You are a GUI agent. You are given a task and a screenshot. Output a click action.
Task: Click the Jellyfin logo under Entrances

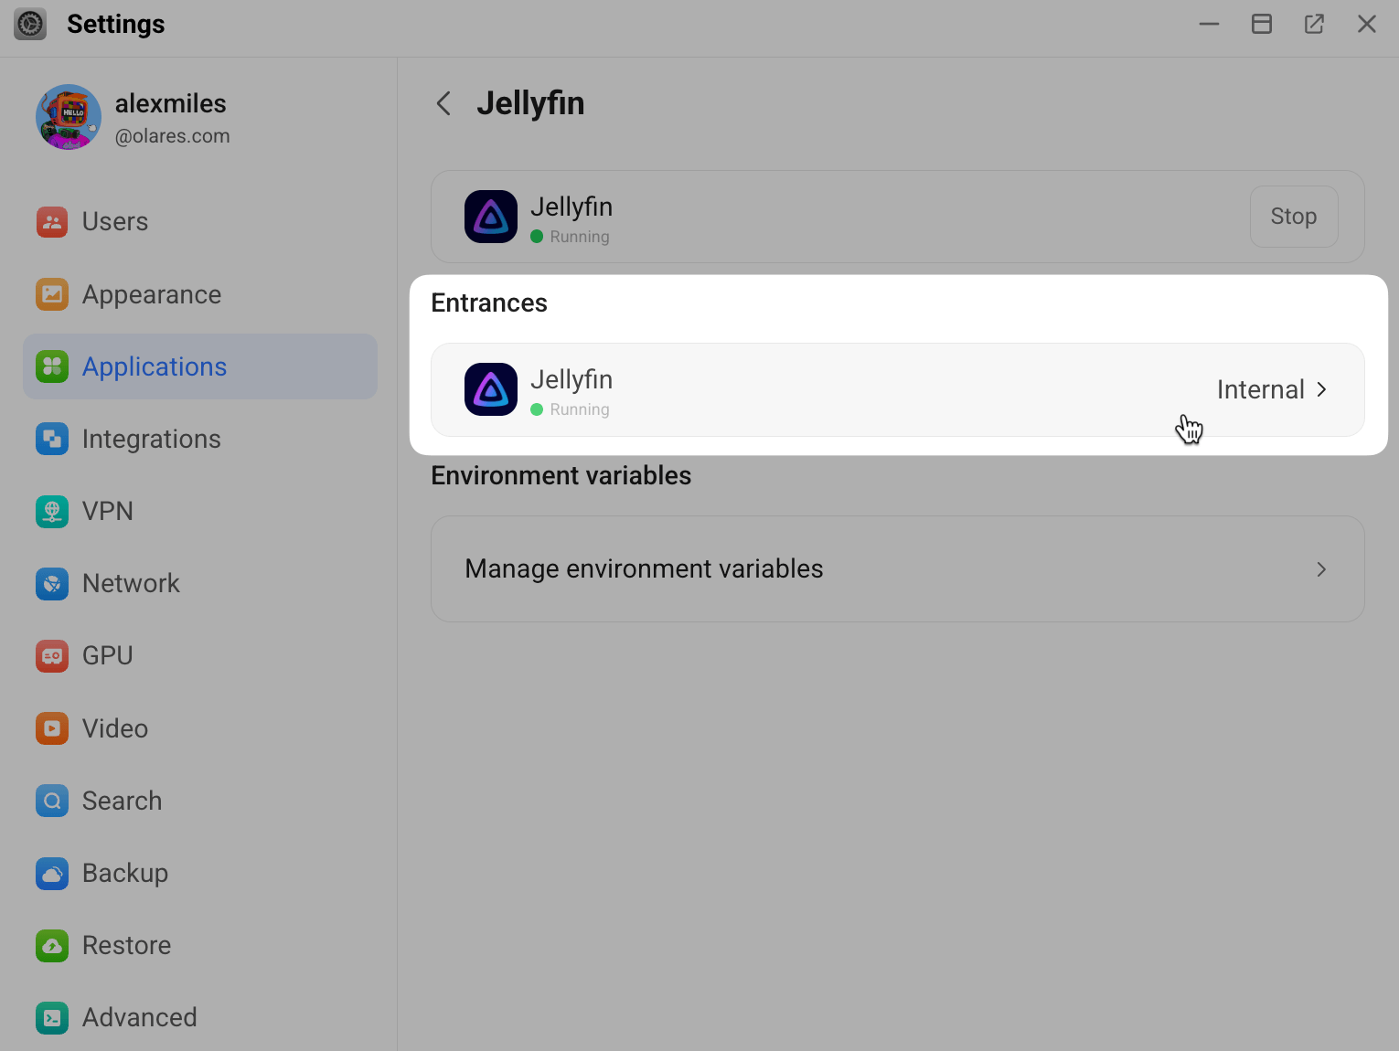coord(491,389)
